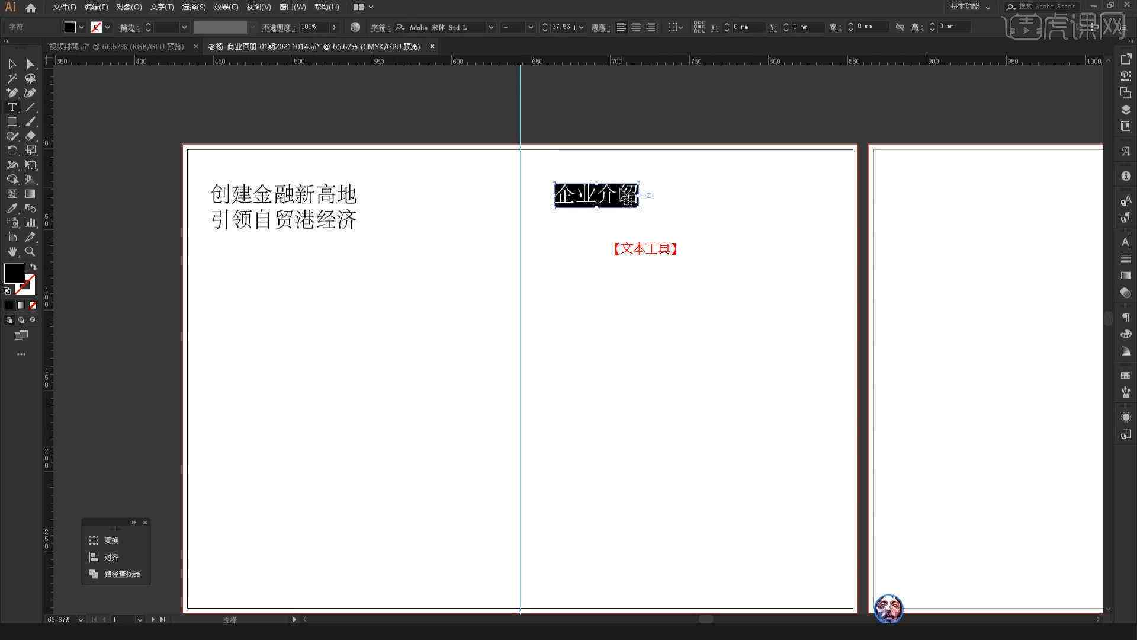Set paint mode to Color
The image size is (1137, 640).
(x=9, y=305)
